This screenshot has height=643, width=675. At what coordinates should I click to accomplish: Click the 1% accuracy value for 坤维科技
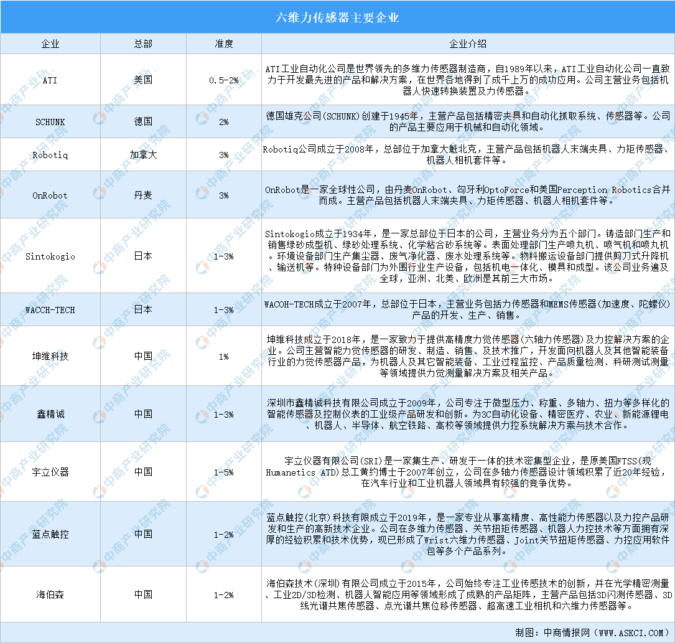point(223,357)
